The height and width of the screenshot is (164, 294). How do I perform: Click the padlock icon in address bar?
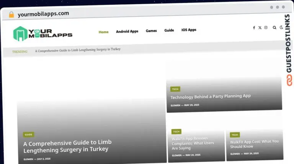(x=11, y=15)
